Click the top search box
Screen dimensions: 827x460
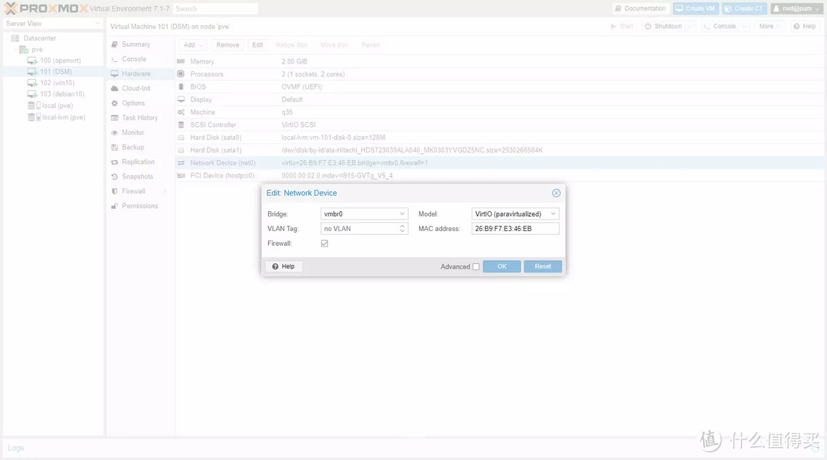(215, 8)
